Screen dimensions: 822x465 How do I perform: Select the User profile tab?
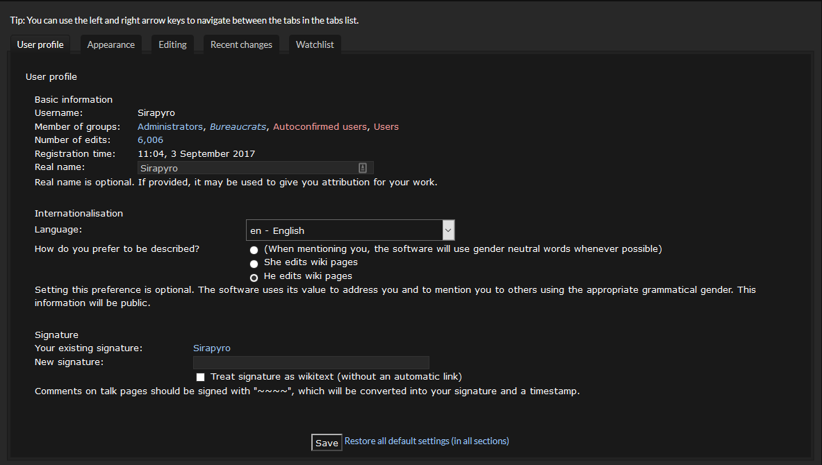pyautogui.click(x=40, y=44)
